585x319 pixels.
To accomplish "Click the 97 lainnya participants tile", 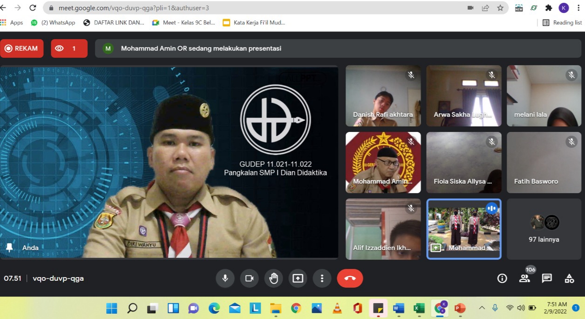I will (544, 229).
